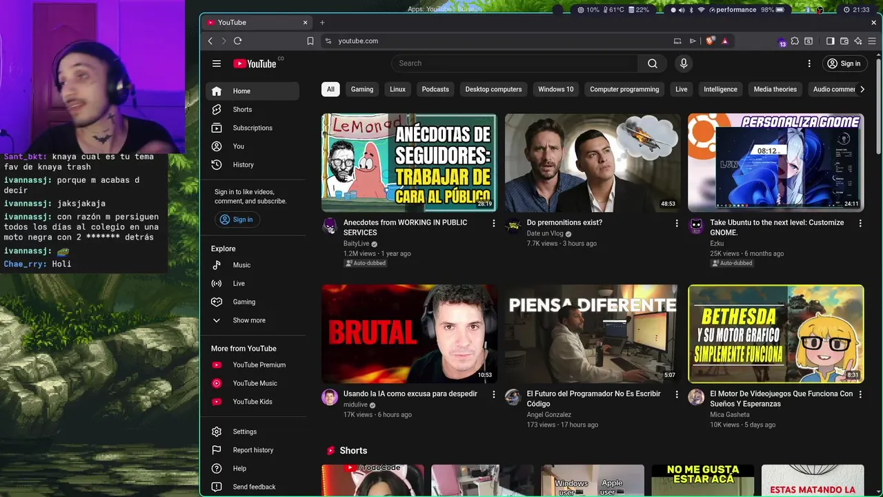Open Report history in sidebar
883x497 pixels.
coord(252,450)
